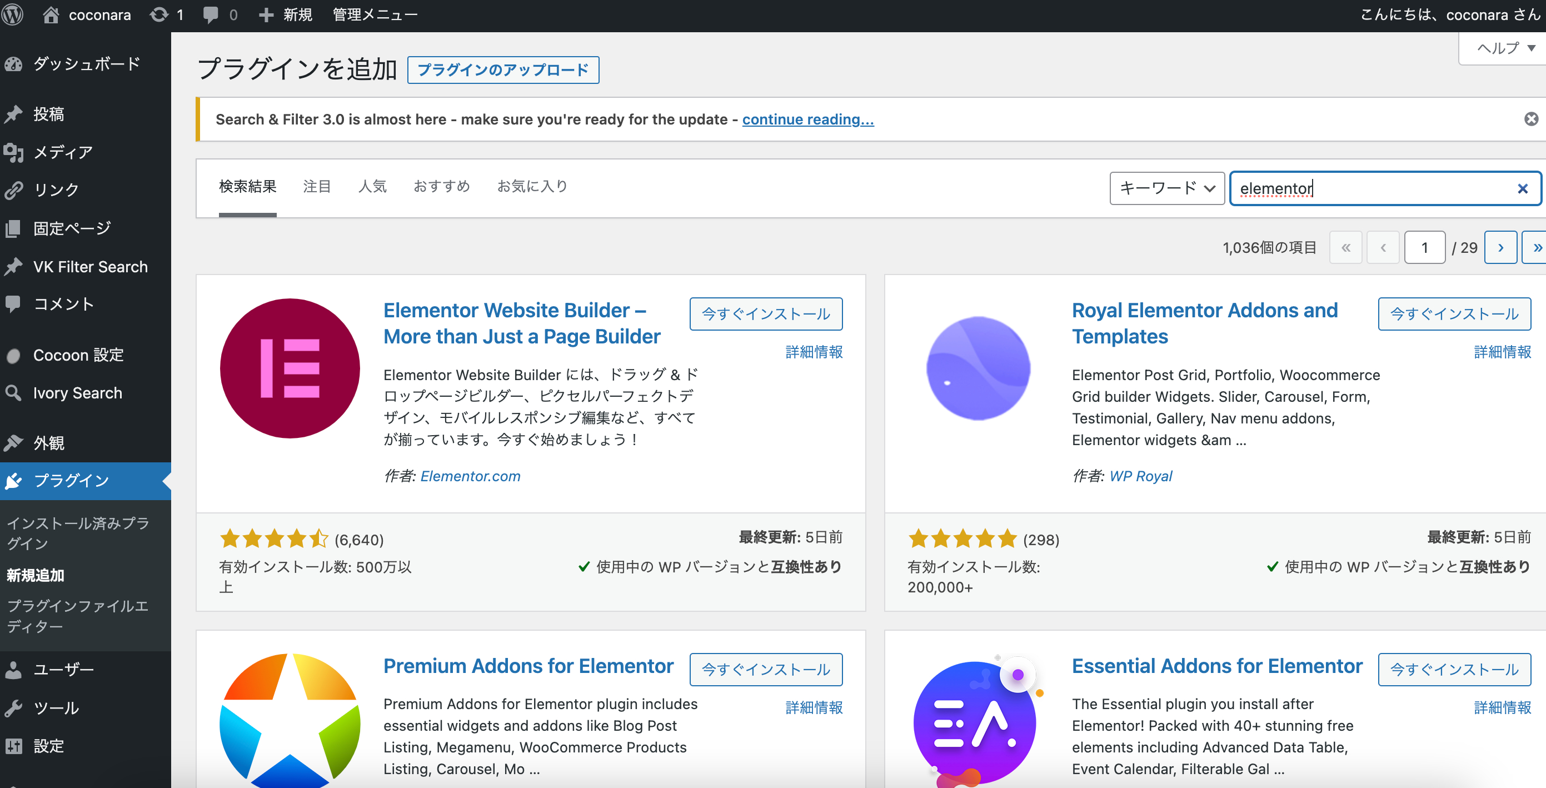Open Essential Addons for Elementor title
The width and height of the screenshot is (1546, 788).
coord(1217,666)
